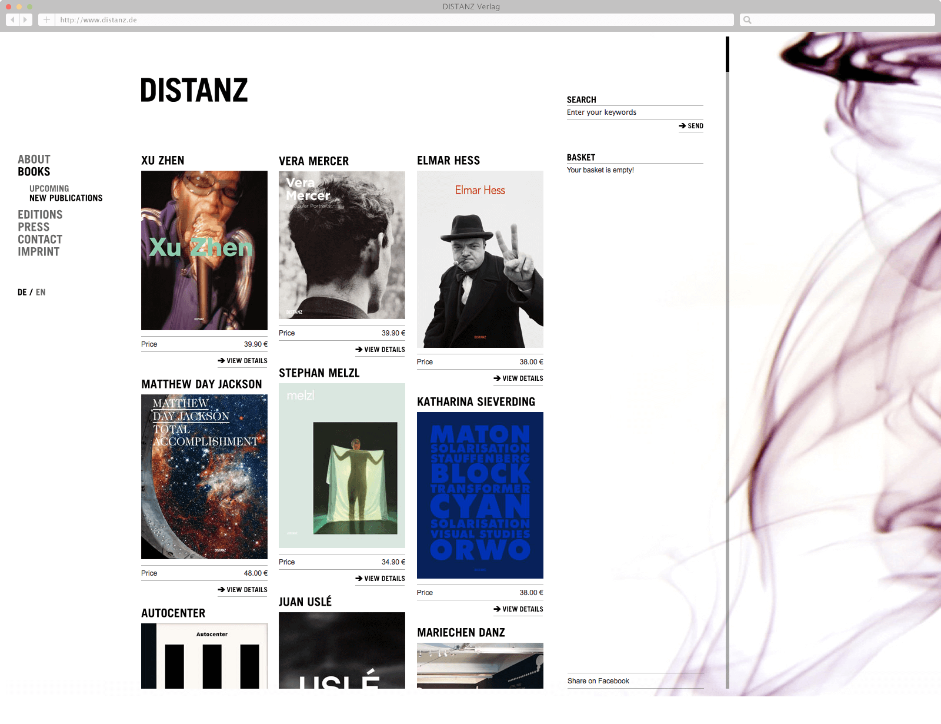Click the URL address bar
Image resolution: width=941 pixels, height=724 pixels.
click(x=395, y=19)
